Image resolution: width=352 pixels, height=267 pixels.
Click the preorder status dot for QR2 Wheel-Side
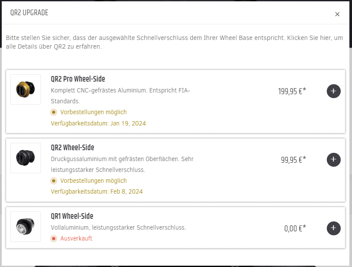click(54, 181)
